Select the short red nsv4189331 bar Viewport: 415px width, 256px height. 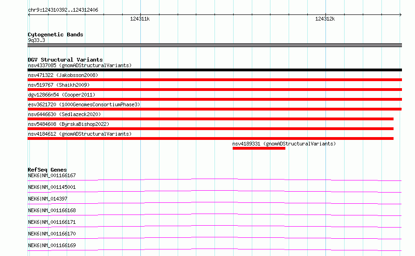pyautogui.click(x=259, y=148)
